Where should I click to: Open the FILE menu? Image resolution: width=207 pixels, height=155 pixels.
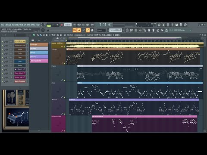[3, 25]
